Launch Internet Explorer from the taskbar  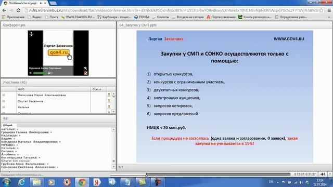21,182
